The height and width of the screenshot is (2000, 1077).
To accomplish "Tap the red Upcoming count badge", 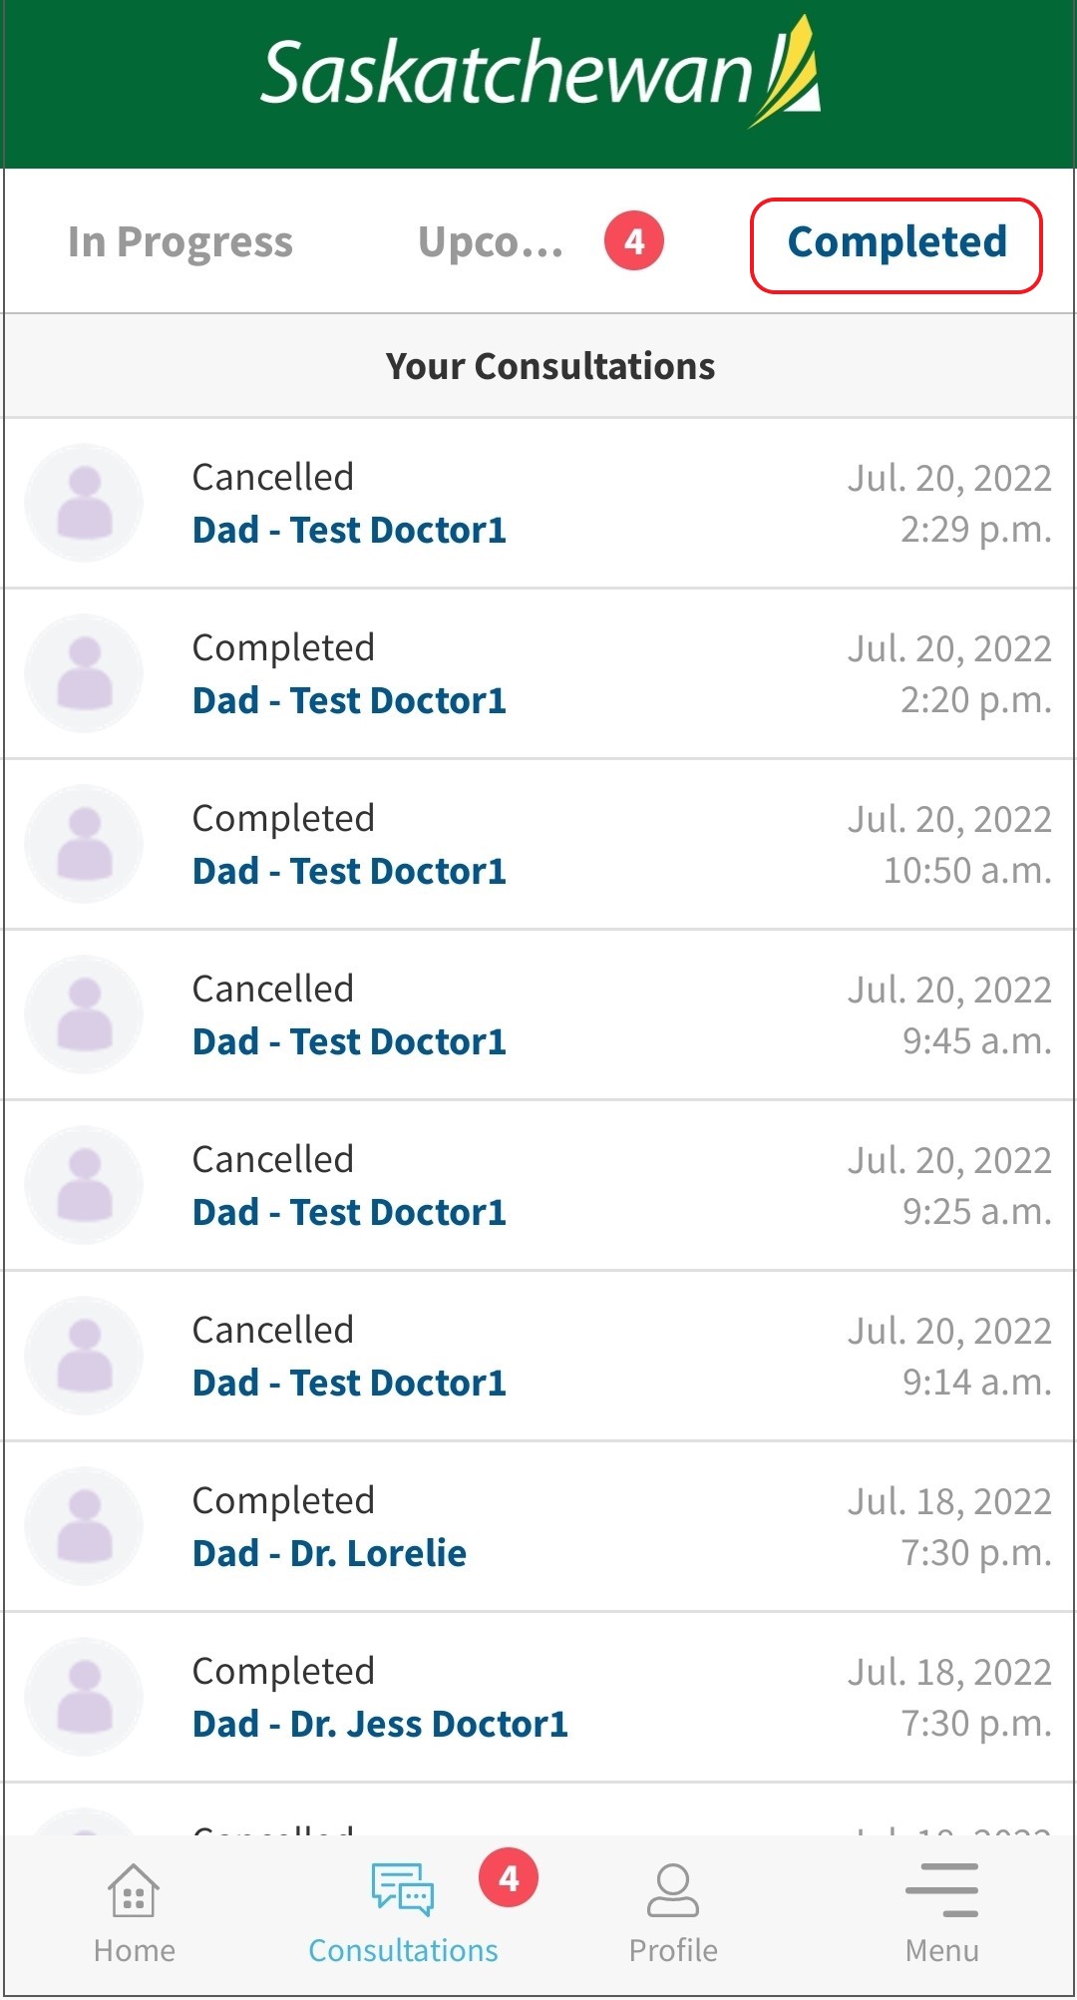I will click(634, 241).
